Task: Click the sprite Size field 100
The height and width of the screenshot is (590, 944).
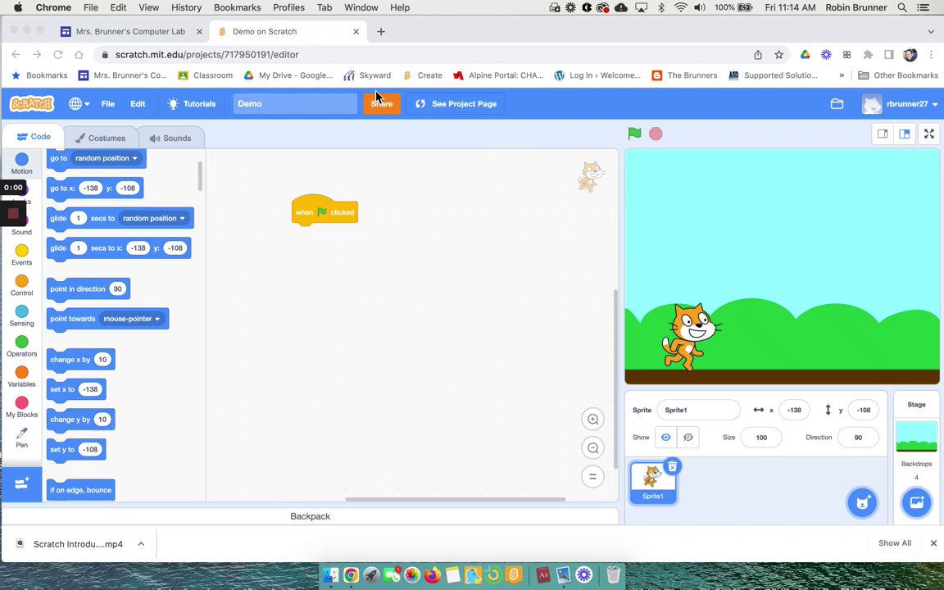Action: [761, 438]
